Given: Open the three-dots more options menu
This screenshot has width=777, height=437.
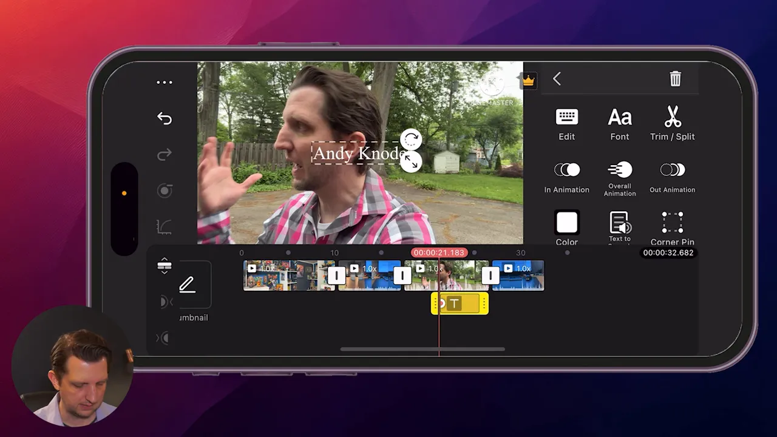Looking at the screenshot, I should tap(165, 83).
